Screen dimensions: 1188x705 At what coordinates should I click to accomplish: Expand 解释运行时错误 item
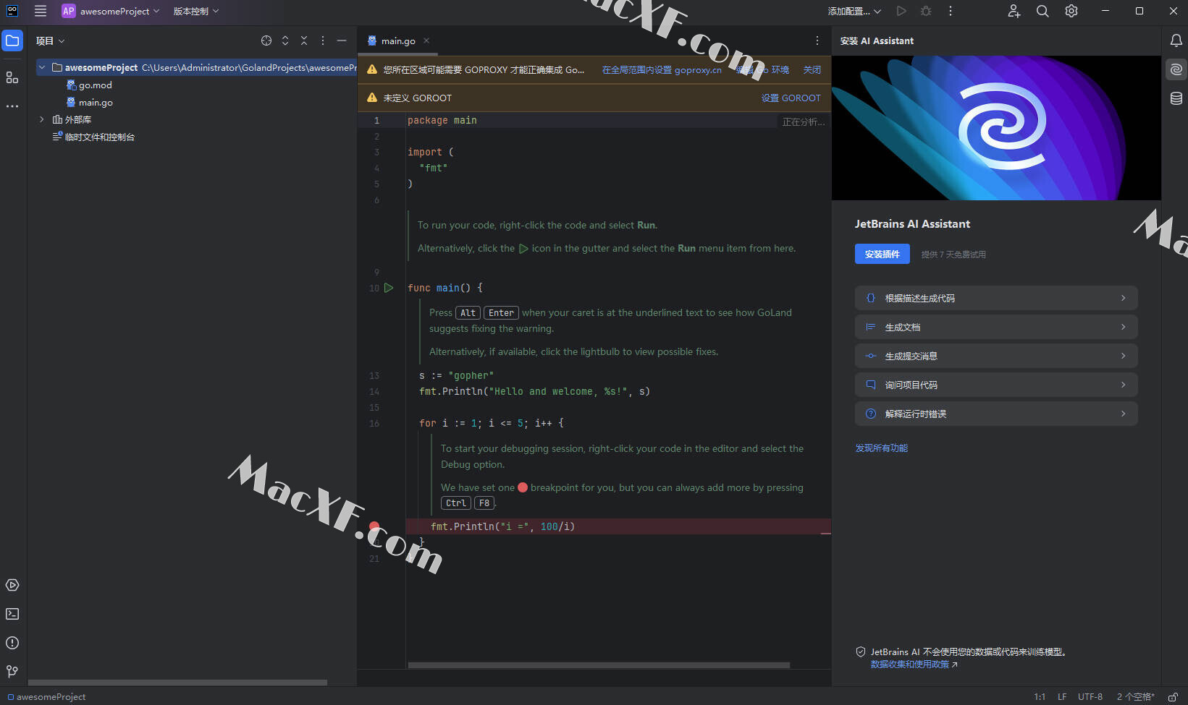tap(996, 414)
